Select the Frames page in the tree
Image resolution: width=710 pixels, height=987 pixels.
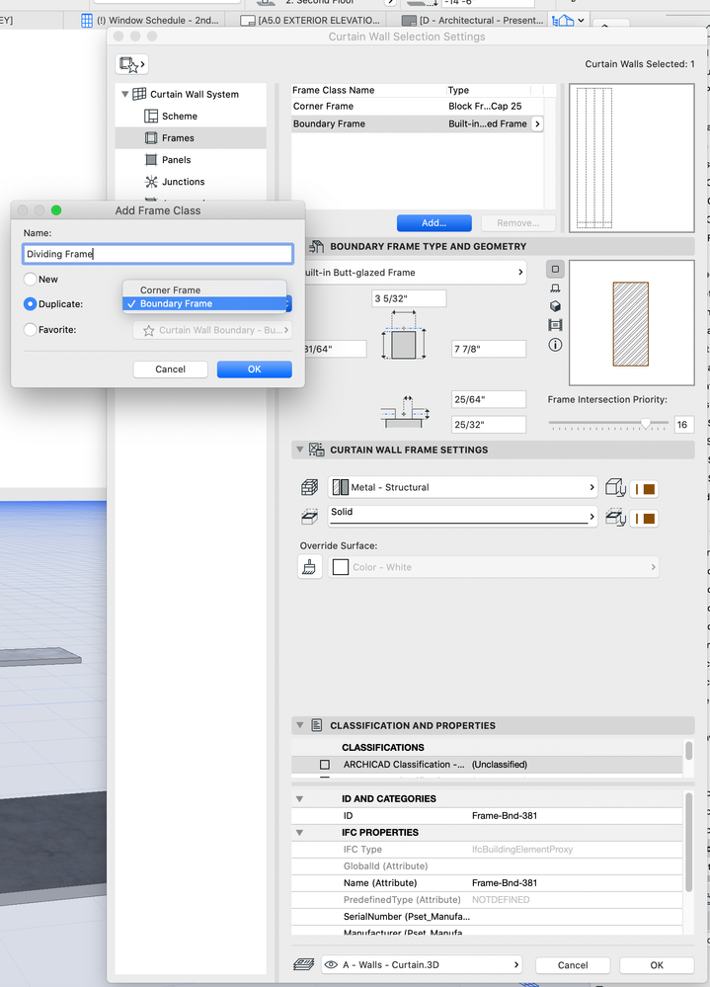[191, 138]
